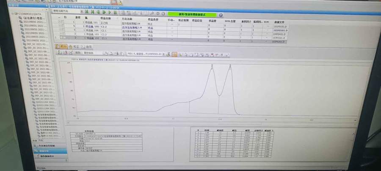
Task: Open the 简短报告 report style dropdown
Action: [x=92, y=52]
